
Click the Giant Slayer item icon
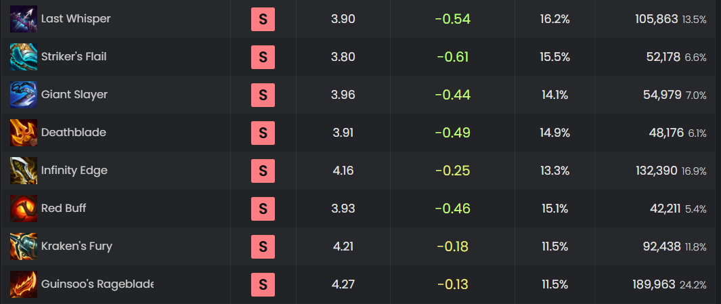[23, 95]
